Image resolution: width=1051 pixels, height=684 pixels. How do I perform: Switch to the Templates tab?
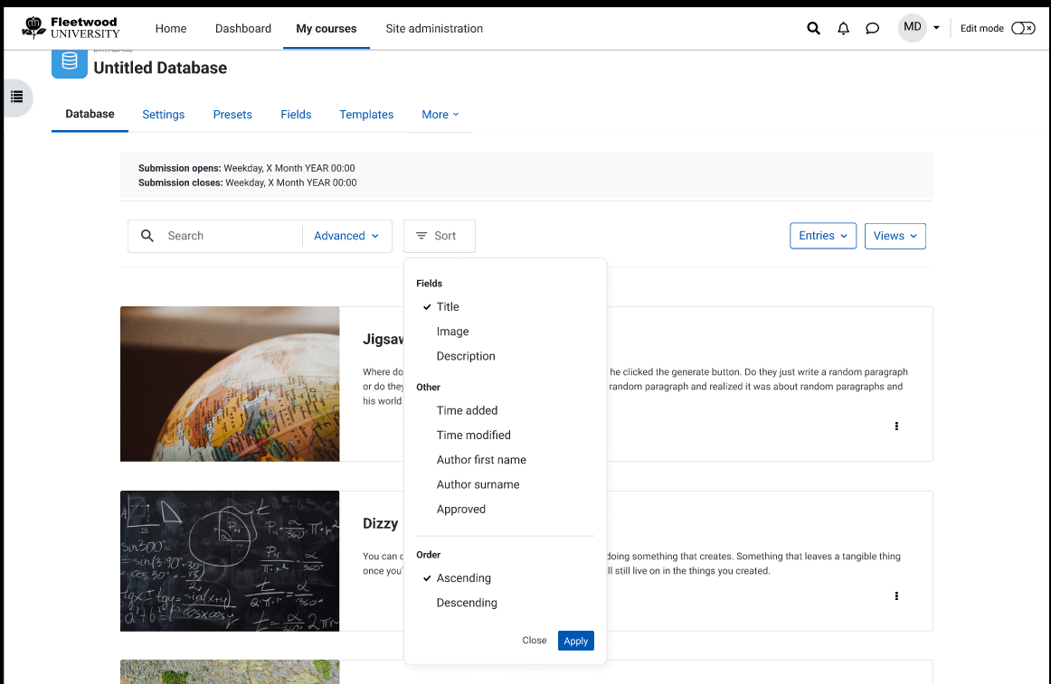point(366,115)
